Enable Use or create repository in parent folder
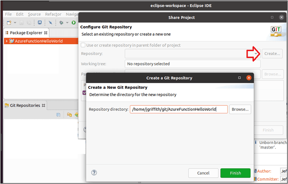 tap(83, 45)
